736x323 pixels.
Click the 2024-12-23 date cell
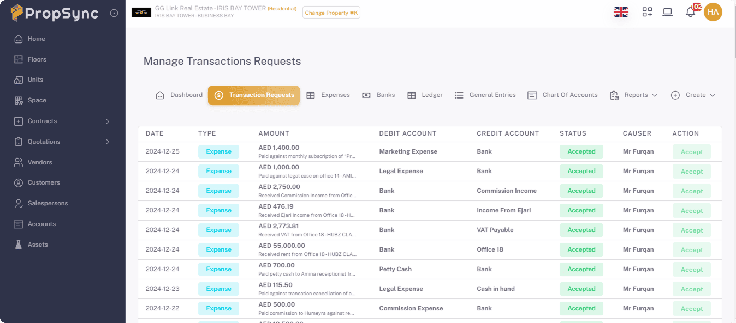pos(163,289)
